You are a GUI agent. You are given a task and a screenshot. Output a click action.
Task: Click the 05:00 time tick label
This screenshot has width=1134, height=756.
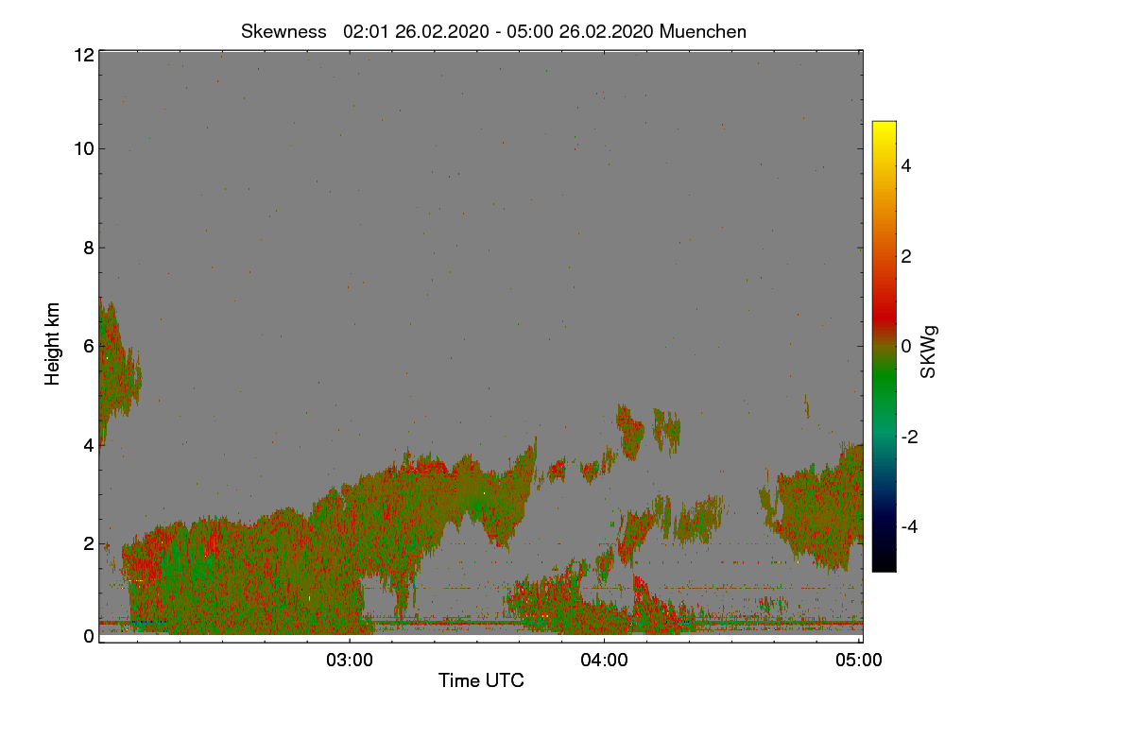859,660
